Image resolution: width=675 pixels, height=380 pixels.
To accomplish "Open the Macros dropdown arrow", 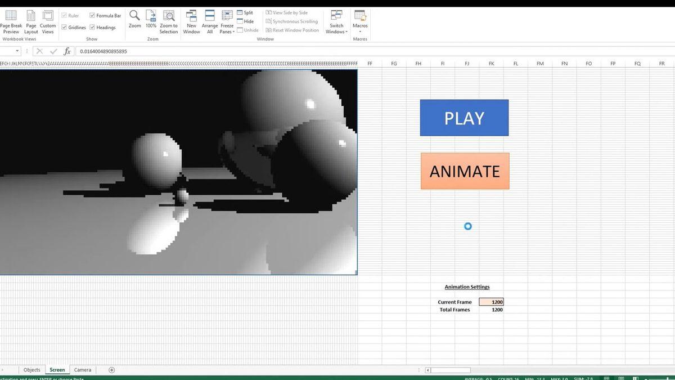I will (360, 32).
